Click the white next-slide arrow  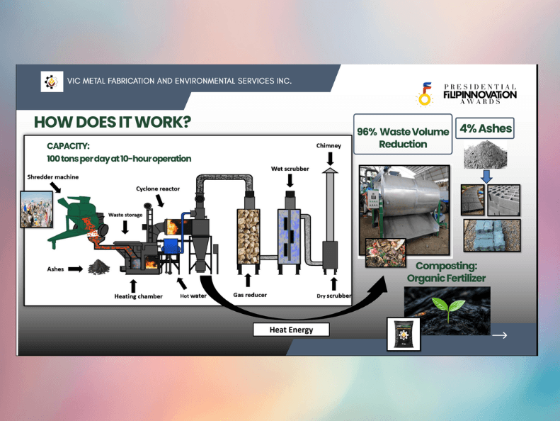click(x=499, y=335)
